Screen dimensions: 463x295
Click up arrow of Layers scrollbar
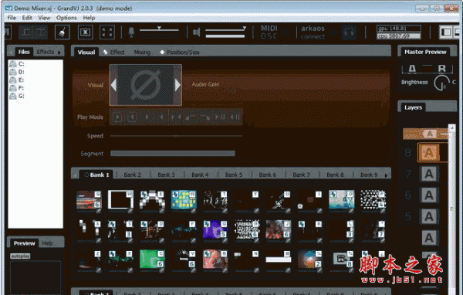pos(451,128)
